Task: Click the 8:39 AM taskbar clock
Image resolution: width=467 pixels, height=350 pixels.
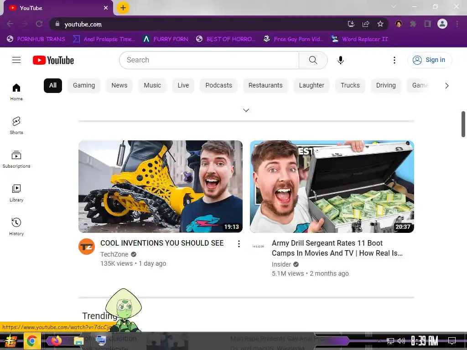Action: [x=425, y=341]
